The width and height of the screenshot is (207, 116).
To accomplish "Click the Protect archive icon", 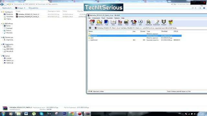I will [164, 23].
